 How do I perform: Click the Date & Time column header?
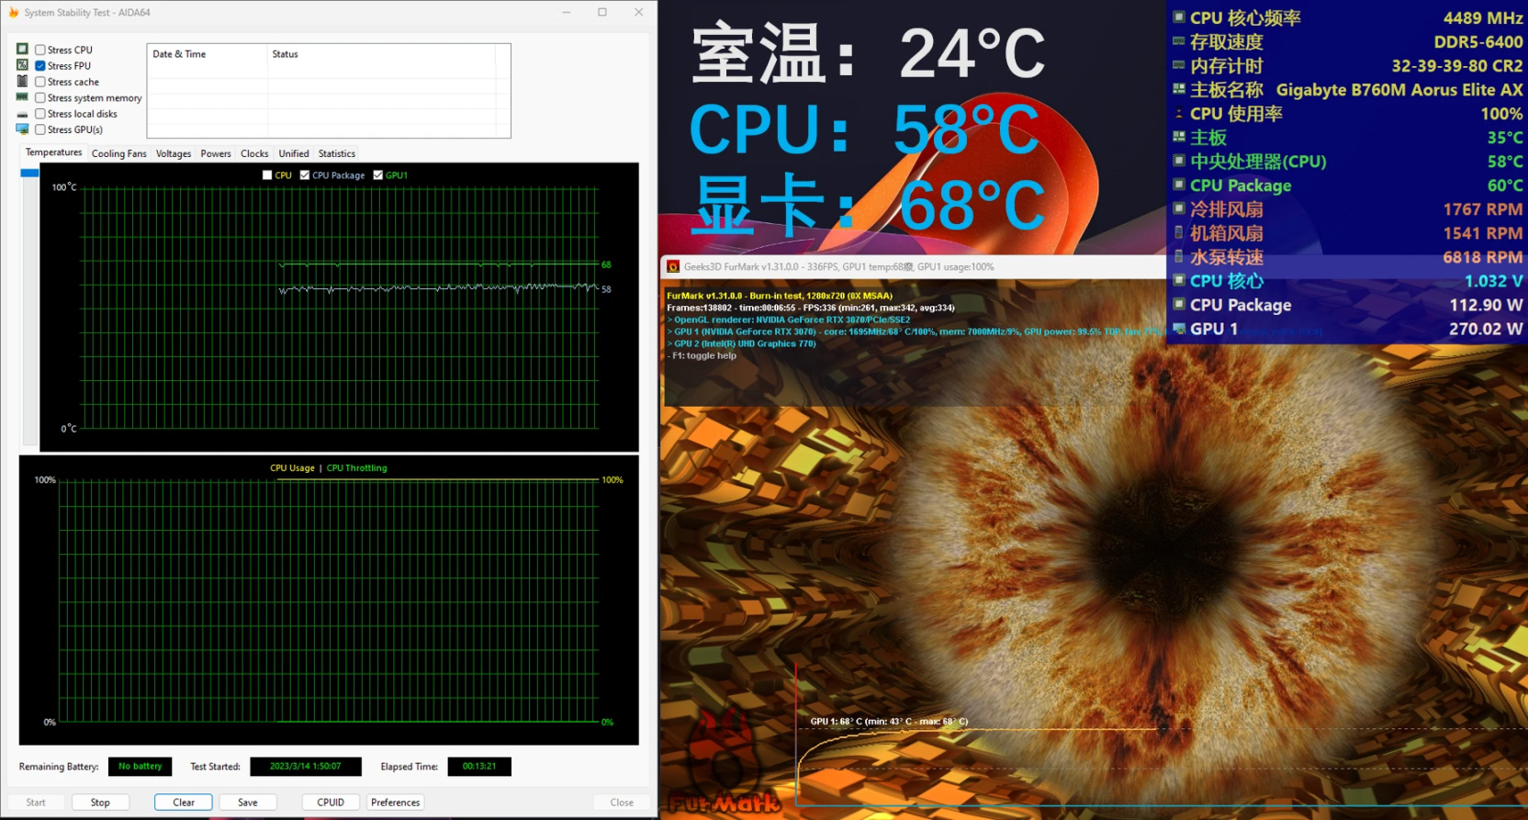(208, 54)
